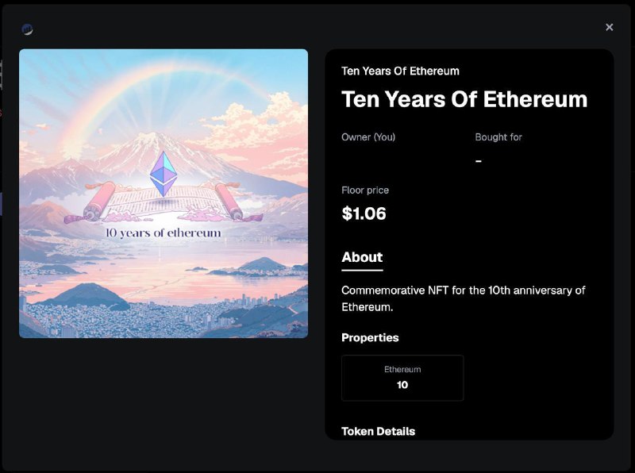Click the Bought for label
Image resolution: width=635 pixels, height=473 pixels.
[498, 137]
